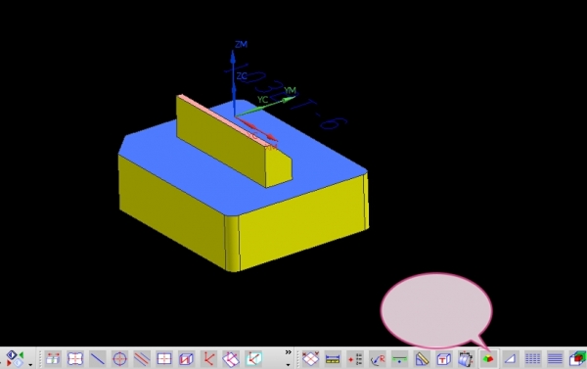Select the blue triangle draft icon
This screenshot has width=587, height=369.
510,359
